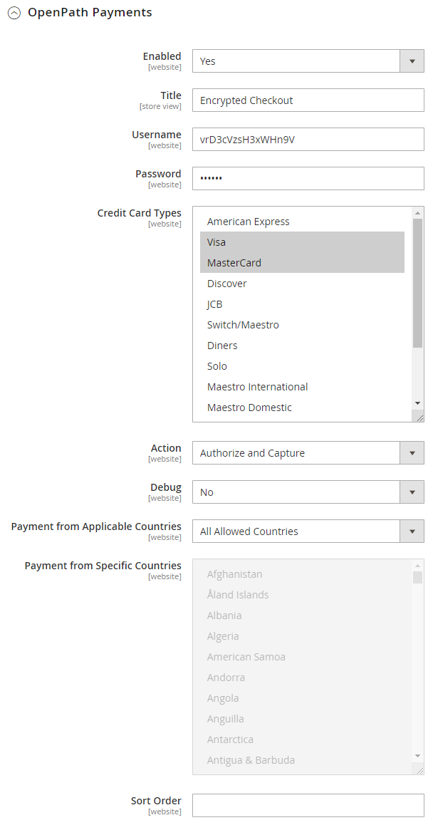Screen dimensions: 433x830
Task: Select Maestro Domestic card type
Action: 302,407
